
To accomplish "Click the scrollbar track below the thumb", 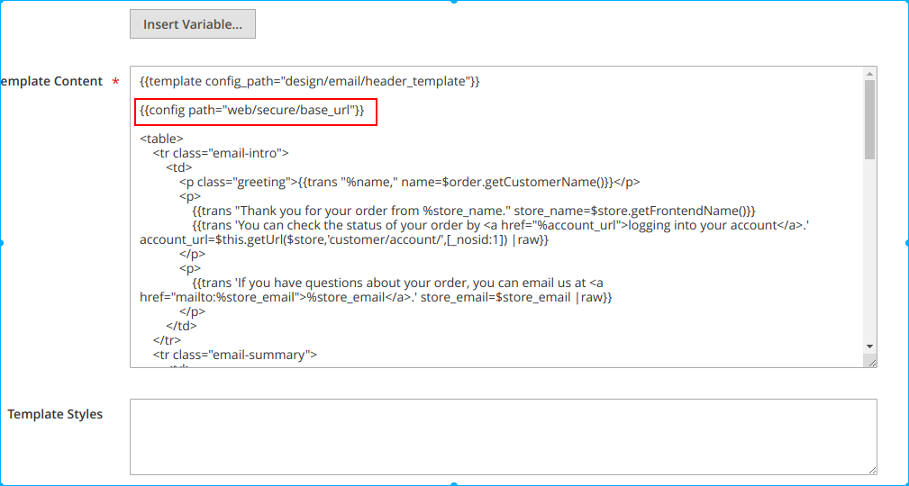I will [869, 252].
